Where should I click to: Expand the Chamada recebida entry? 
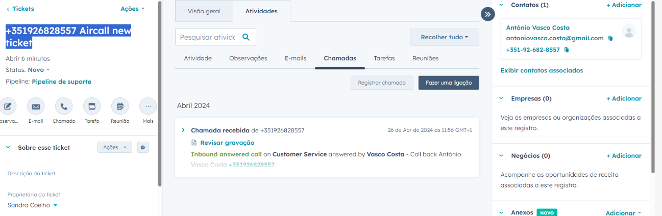click(x=183, y=130)
